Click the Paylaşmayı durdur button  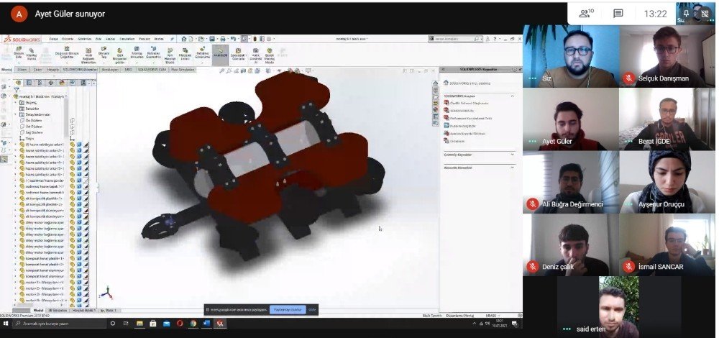[x=288, y=309]
